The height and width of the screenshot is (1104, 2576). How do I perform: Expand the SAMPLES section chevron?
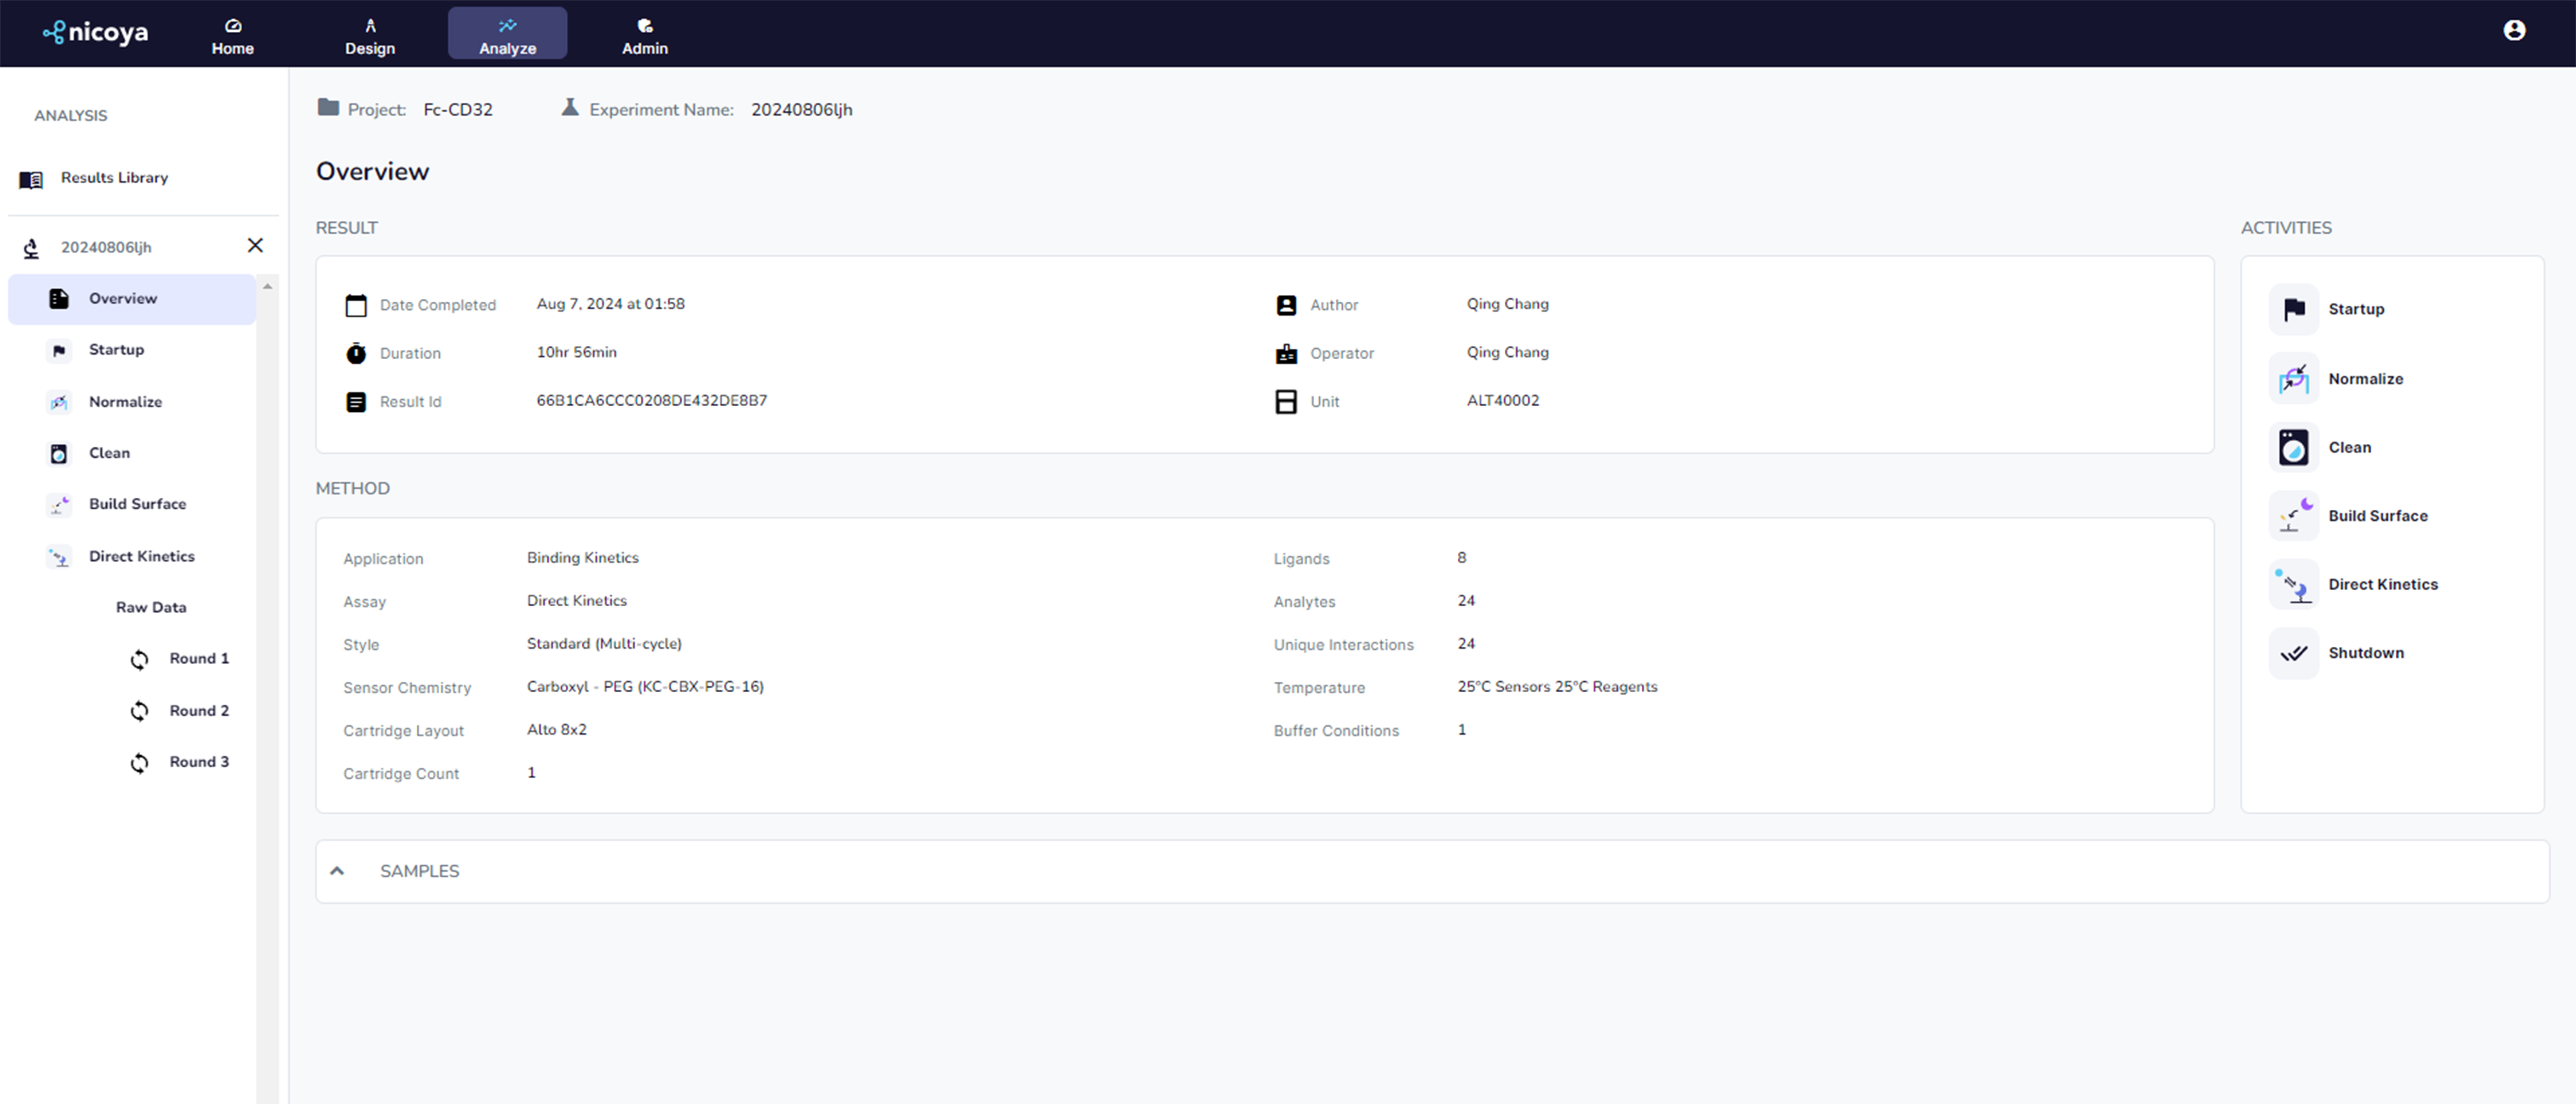tap(337, 871)
